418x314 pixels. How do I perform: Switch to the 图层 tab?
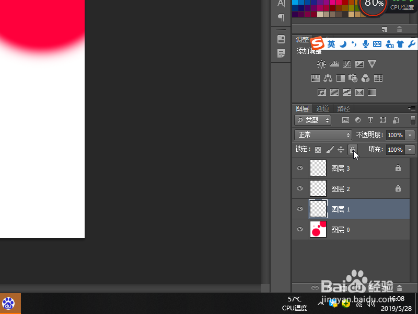[303, 109]
